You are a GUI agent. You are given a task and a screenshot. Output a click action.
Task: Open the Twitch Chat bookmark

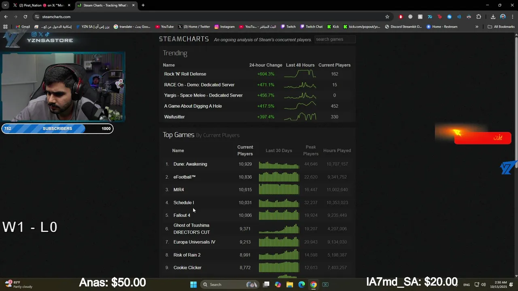coord(311,27)
